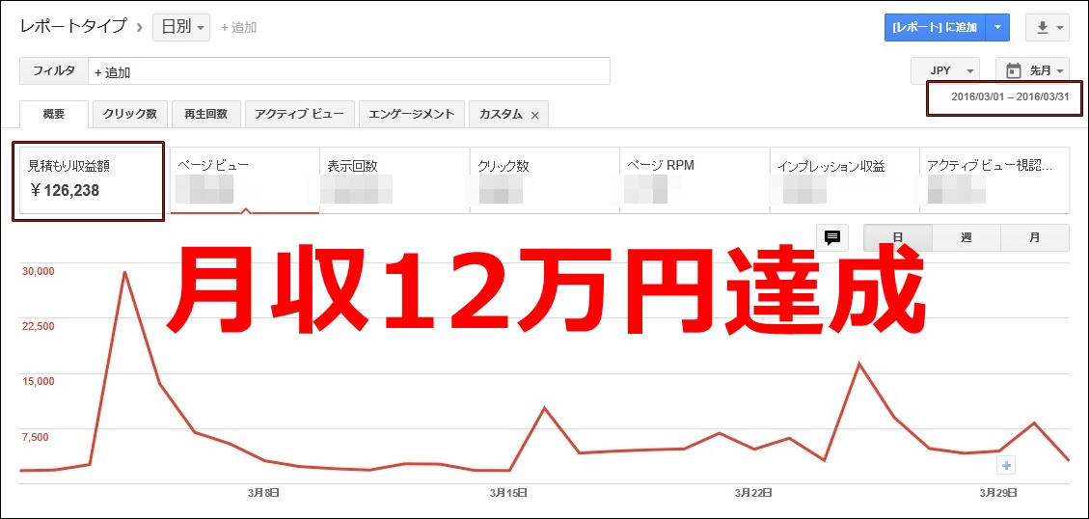Click the 22,500 y-axis value

pyautogui.click(x=38, y=326)
